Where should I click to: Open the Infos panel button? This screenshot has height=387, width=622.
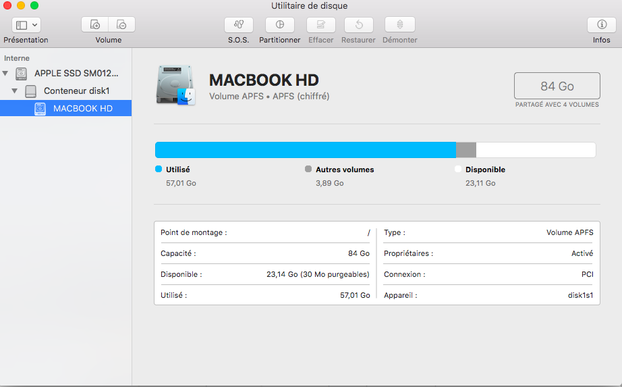coord(602,24)
